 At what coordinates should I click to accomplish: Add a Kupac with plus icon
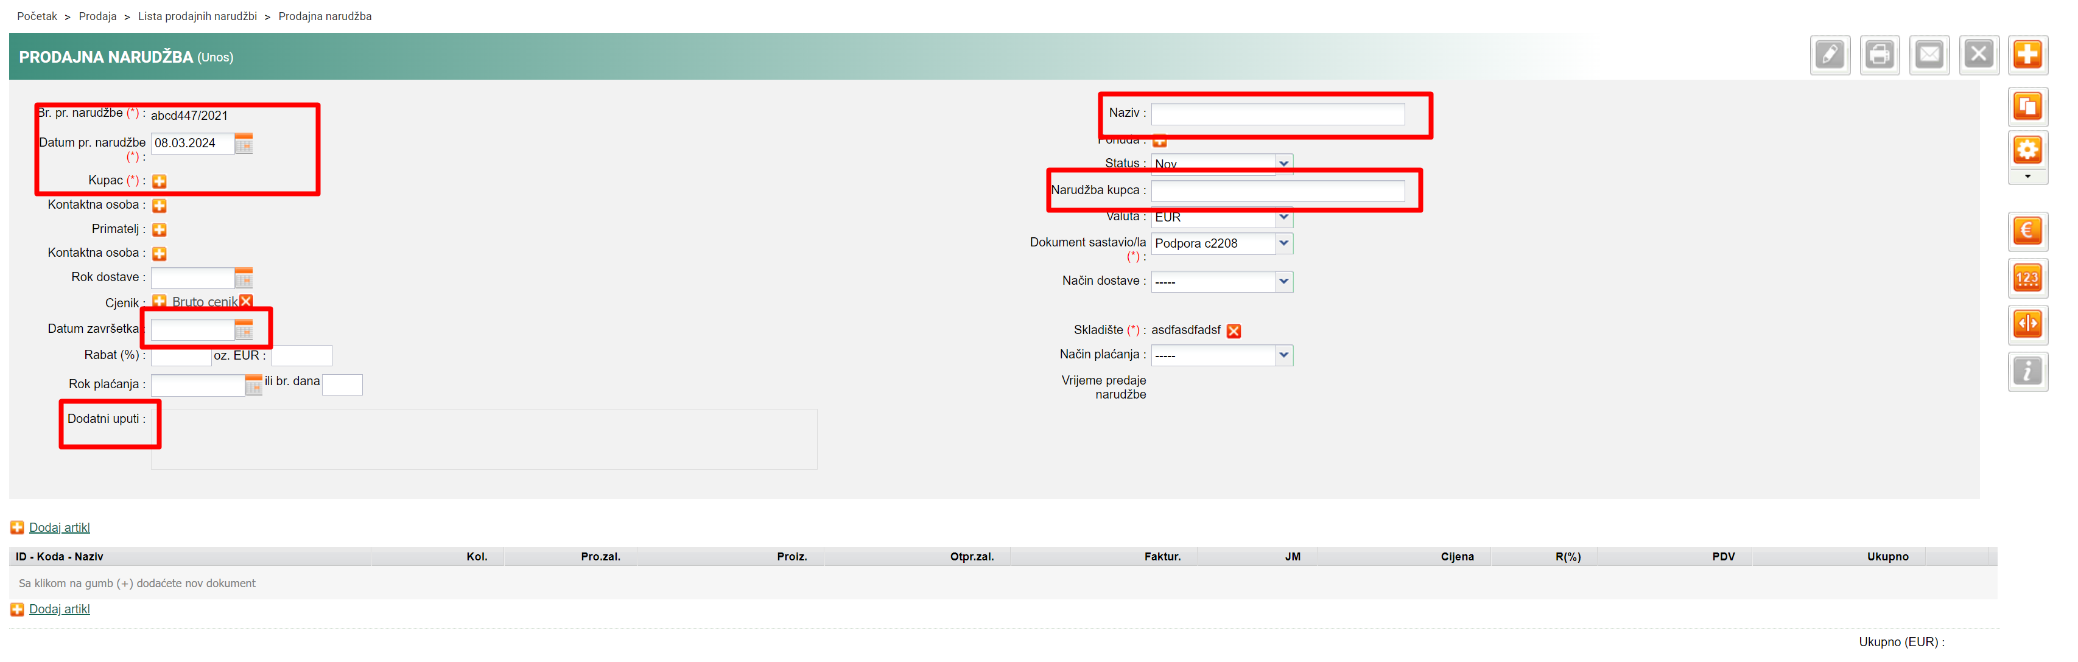click(160, 181)
